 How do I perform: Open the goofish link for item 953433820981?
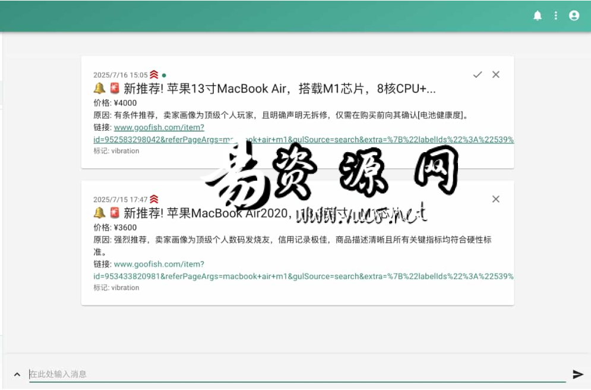pos(304,270)
